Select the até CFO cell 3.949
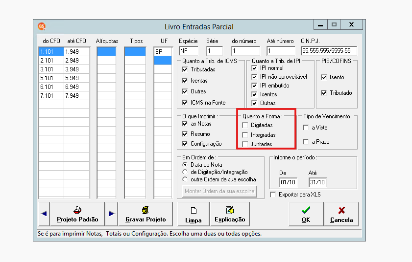The height and width of the screenshot is (262, 412). pyautogui.click(x=77, y=69)
